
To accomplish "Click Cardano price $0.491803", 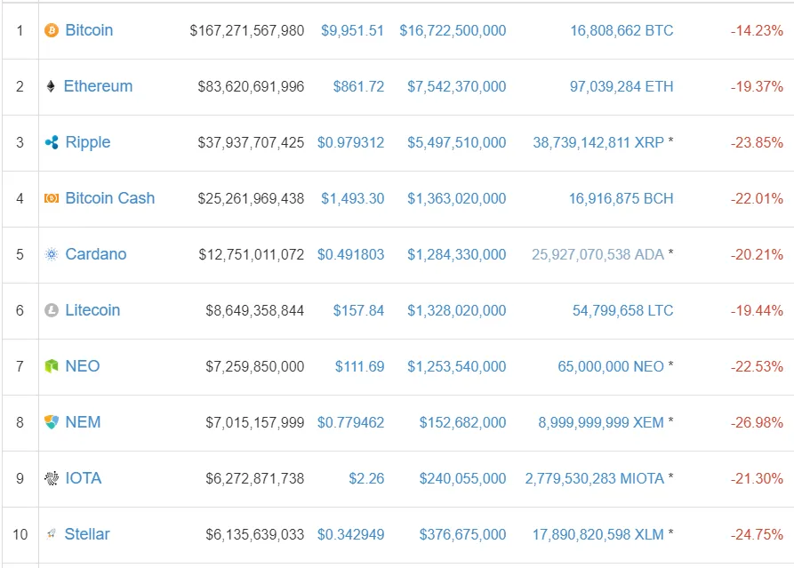I will pos(350,254).
